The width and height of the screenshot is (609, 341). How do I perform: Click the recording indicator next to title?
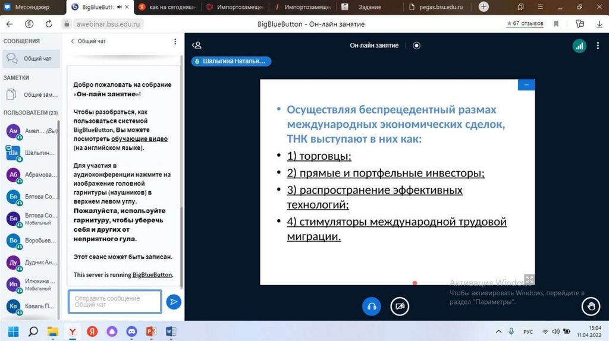pos(416,45)
